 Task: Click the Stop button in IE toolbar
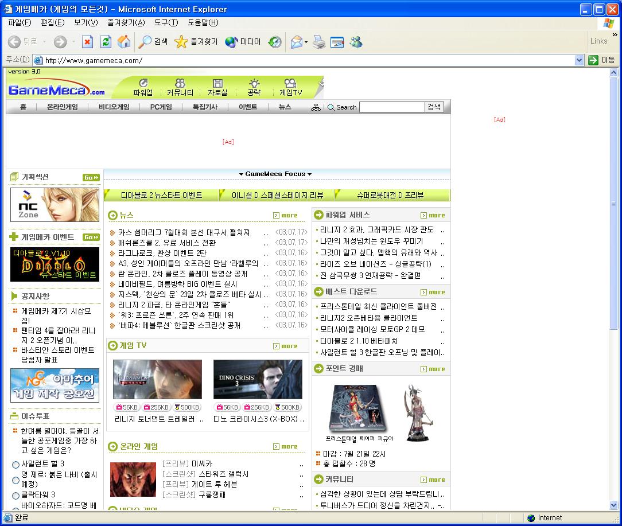[87, 42]
